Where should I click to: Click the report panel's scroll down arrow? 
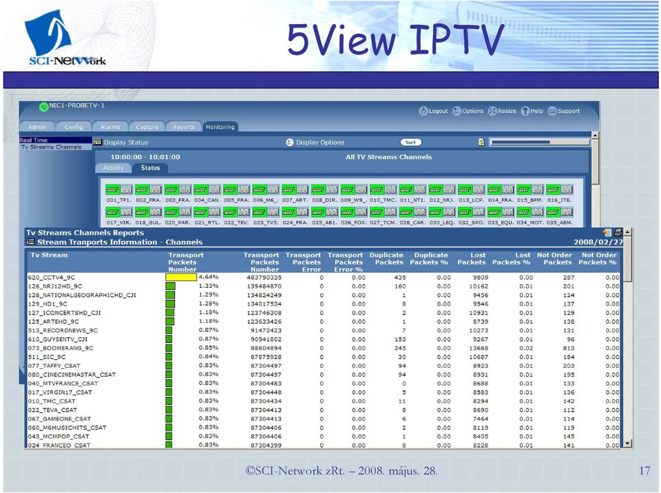tap(628, 443)
